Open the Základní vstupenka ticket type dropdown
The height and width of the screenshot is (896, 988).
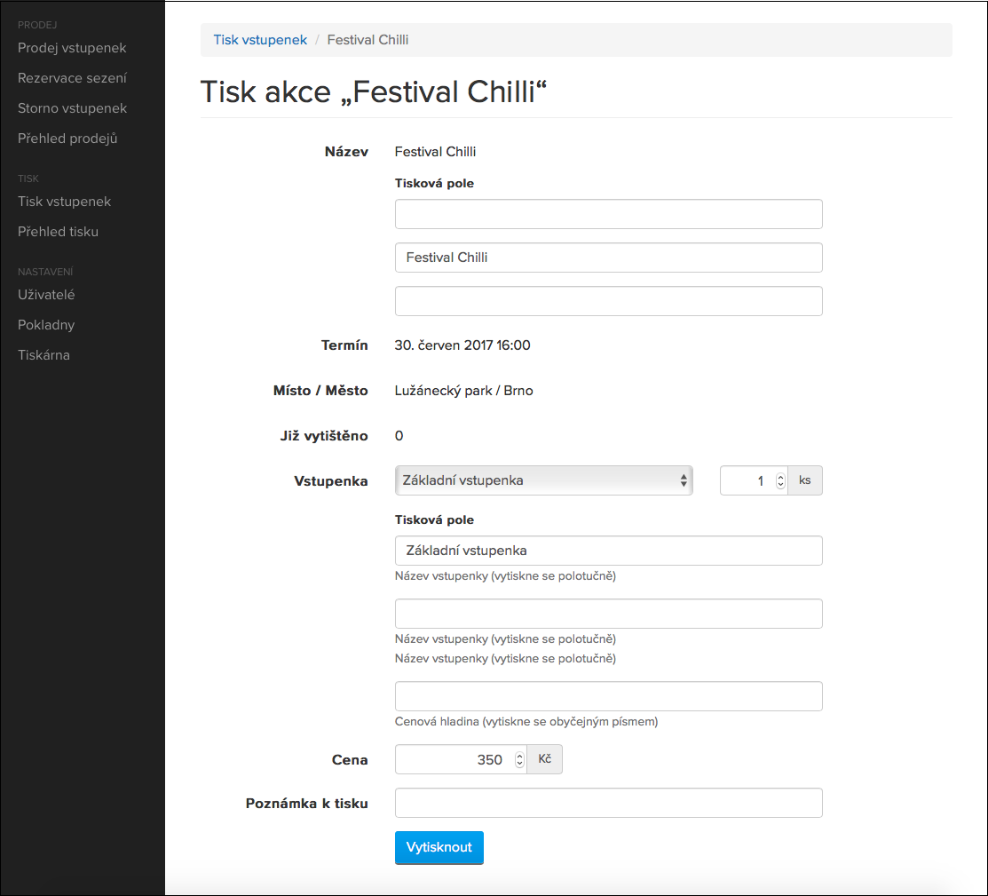point(543,480)
